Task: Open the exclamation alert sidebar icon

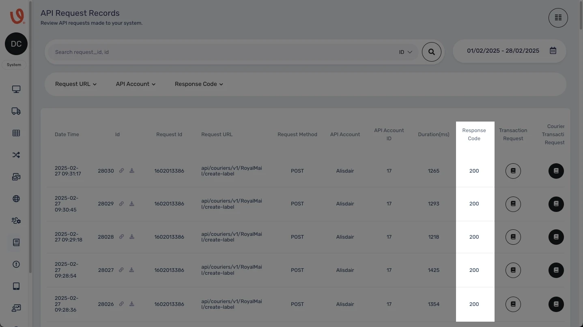Action: click(16, 264)
